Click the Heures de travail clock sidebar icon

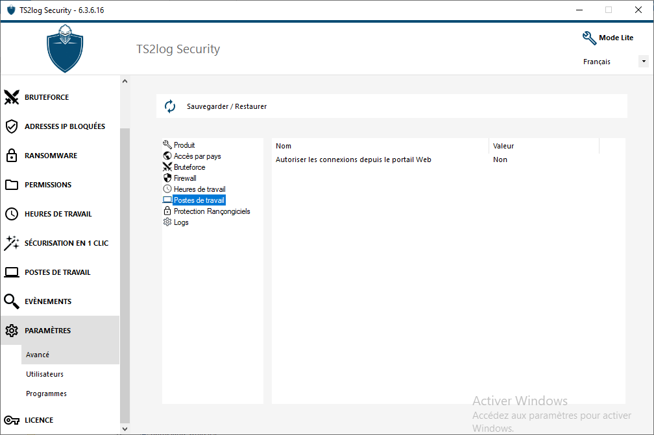(x=12, y=214)
